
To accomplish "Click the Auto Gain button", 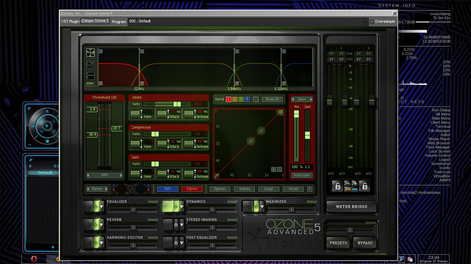I will coord(302,175).
